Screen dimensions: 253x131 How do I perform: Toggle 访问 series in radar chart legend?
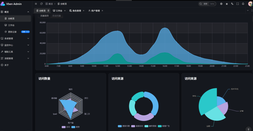(x=66, y=127)
